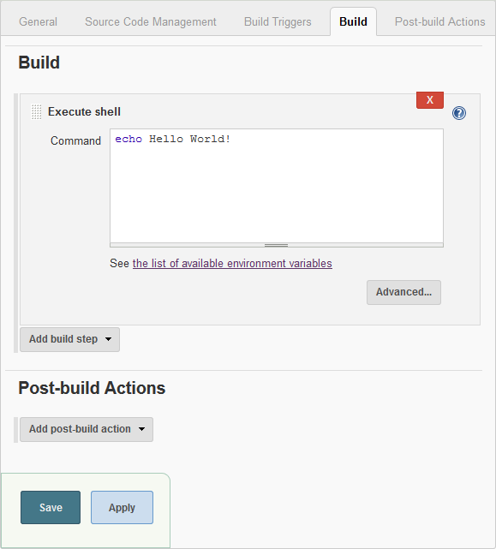Click the large Build section heading
496x549 pixels.
pyautogui.click(x=39, y=63)
